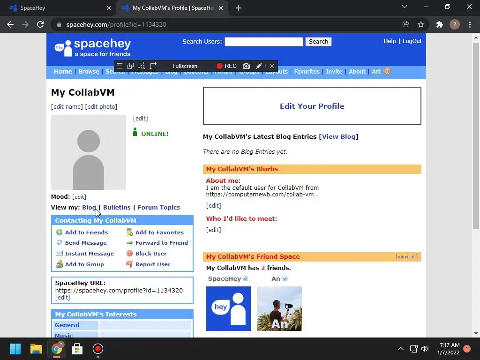
Task: Click the SpaceHey logo in header
Action: click(x=92, y=48)
